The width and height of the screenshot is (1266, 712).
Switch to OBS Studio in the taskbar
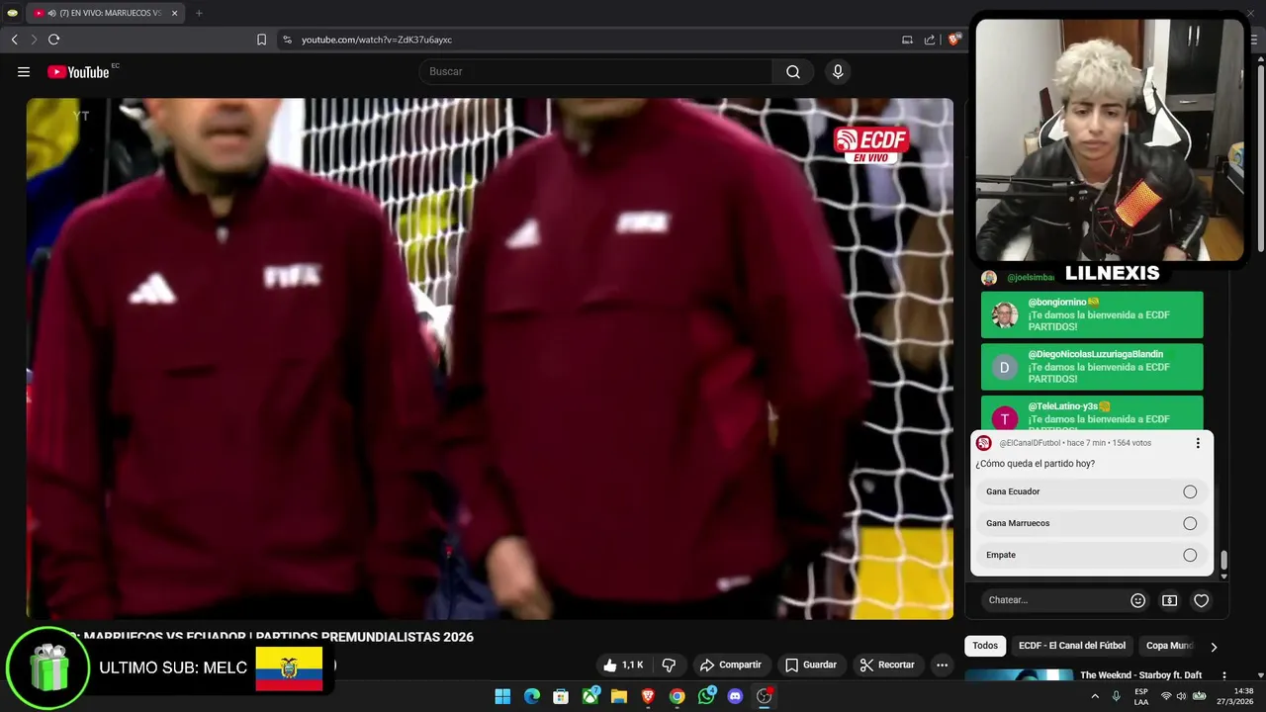(x=764, y=696)
